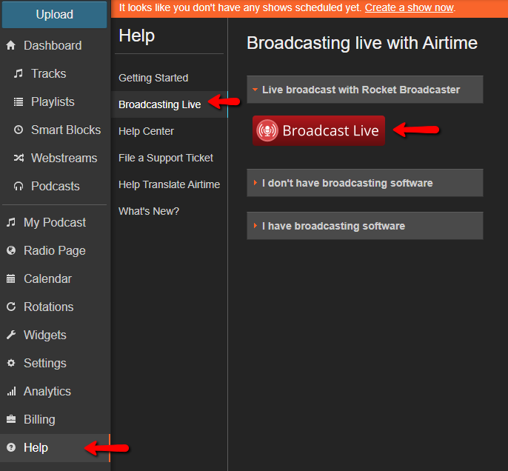Screen dimensions: 508x471
Task: Open Settings label in the sidebar
Action: tap(45, 363)
